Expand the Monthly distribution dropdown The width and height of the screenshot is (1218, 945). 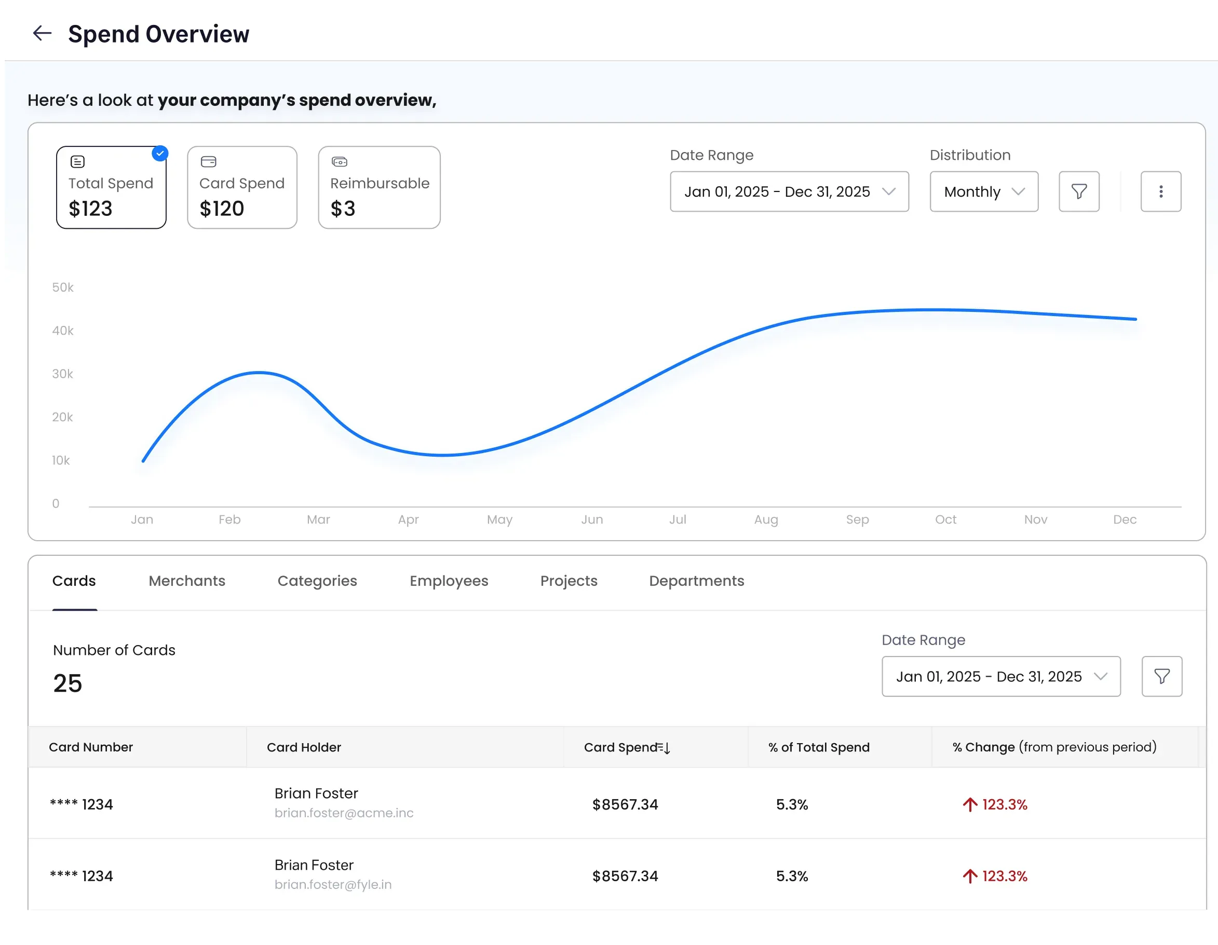point(983,192)
